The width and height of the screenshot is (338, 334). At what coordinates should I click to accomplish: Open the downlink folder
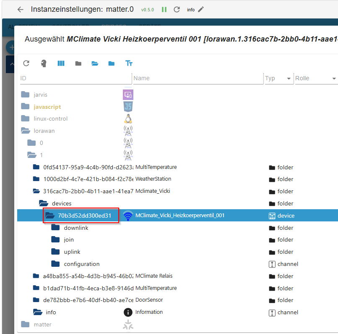pos(55,228)
